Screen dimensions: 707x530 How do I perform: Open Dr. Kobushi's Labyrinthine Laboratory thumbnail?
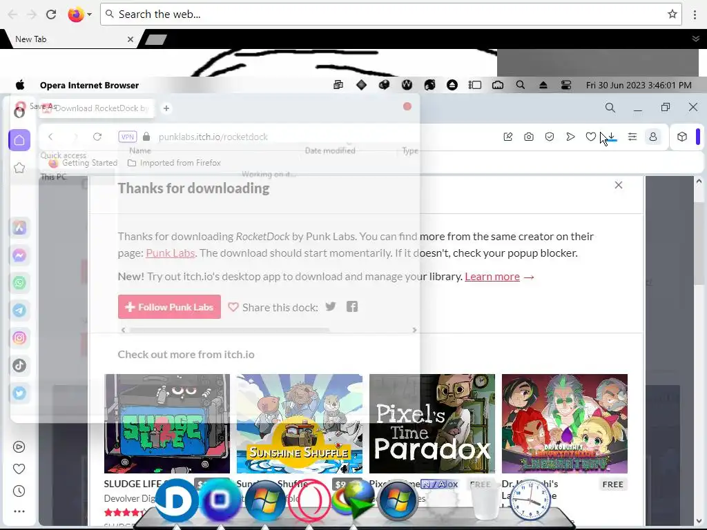565,424
